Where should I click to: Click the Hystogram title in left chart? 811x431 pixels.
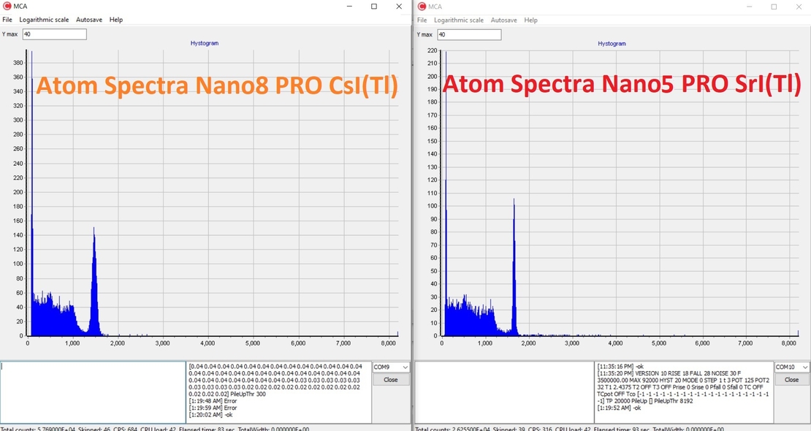coord(205,43)
